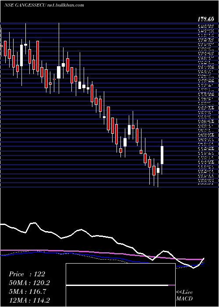Click the NSE GANGESSECU chart title
219x307 pixels.
pyautogui.click(x=25, y=5)
